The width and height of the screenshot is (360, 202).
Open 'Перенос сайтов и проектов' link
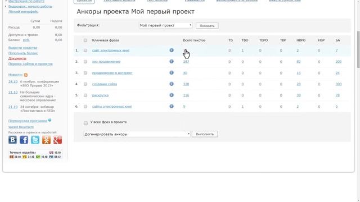[30, 63]
